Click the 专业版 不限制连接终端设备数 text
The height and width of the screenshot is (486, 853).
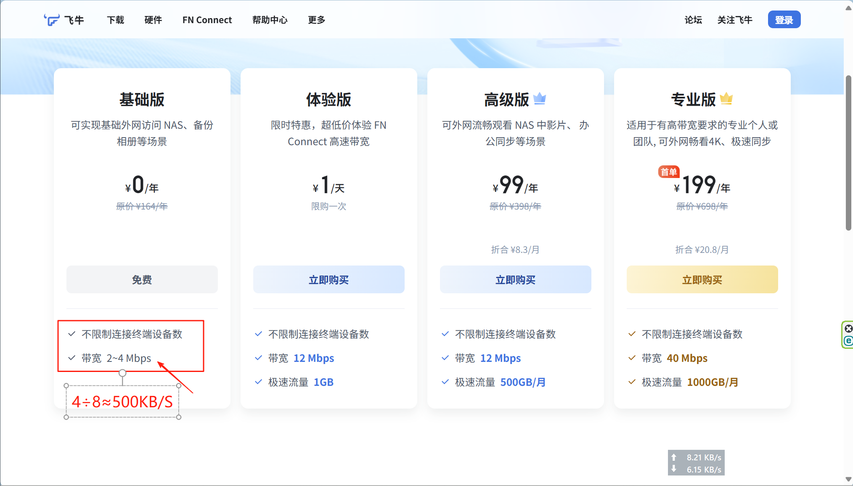[692, 334]
